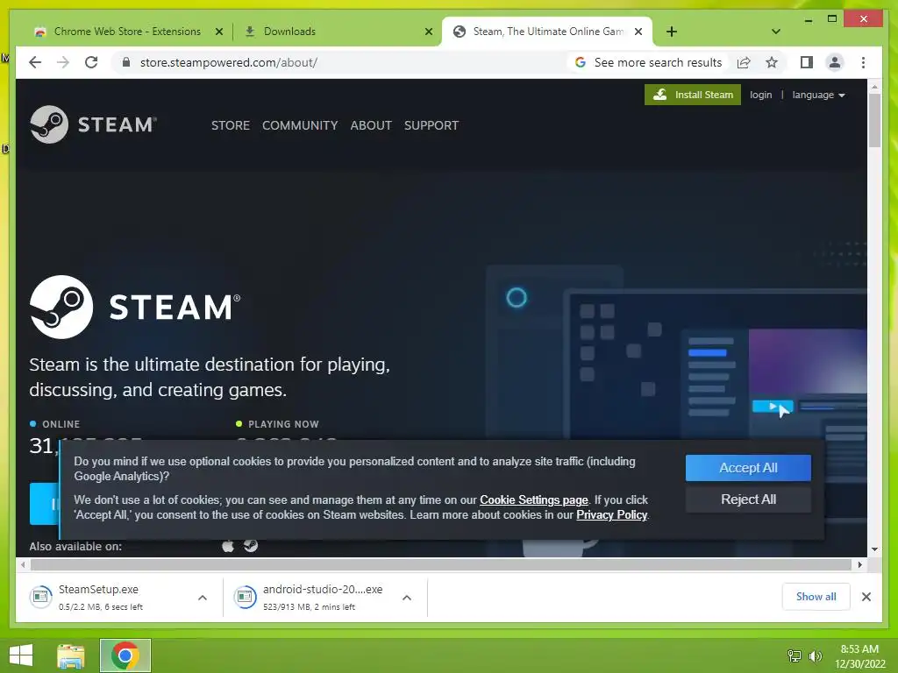Minimize the Chrome window
Screen dimensions: 898x673
coord(808,19)
